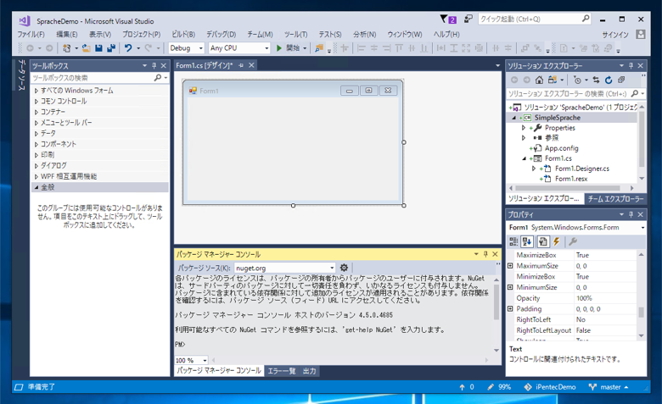This screenshot has height=404, width=662.
Task: Click Home icon in Solution Explorer
Action: coord(539,80)
